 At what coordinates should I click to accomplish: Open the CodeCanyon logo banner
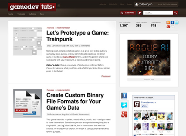pos(144,4)
